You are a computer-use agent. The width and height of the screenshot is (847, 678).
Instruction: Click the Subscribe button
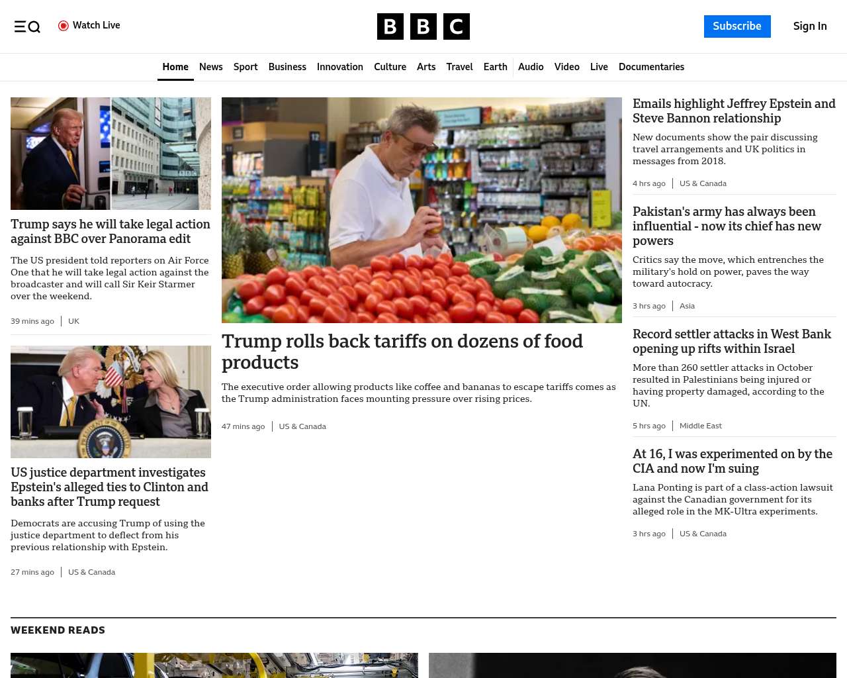pos(737,26)
